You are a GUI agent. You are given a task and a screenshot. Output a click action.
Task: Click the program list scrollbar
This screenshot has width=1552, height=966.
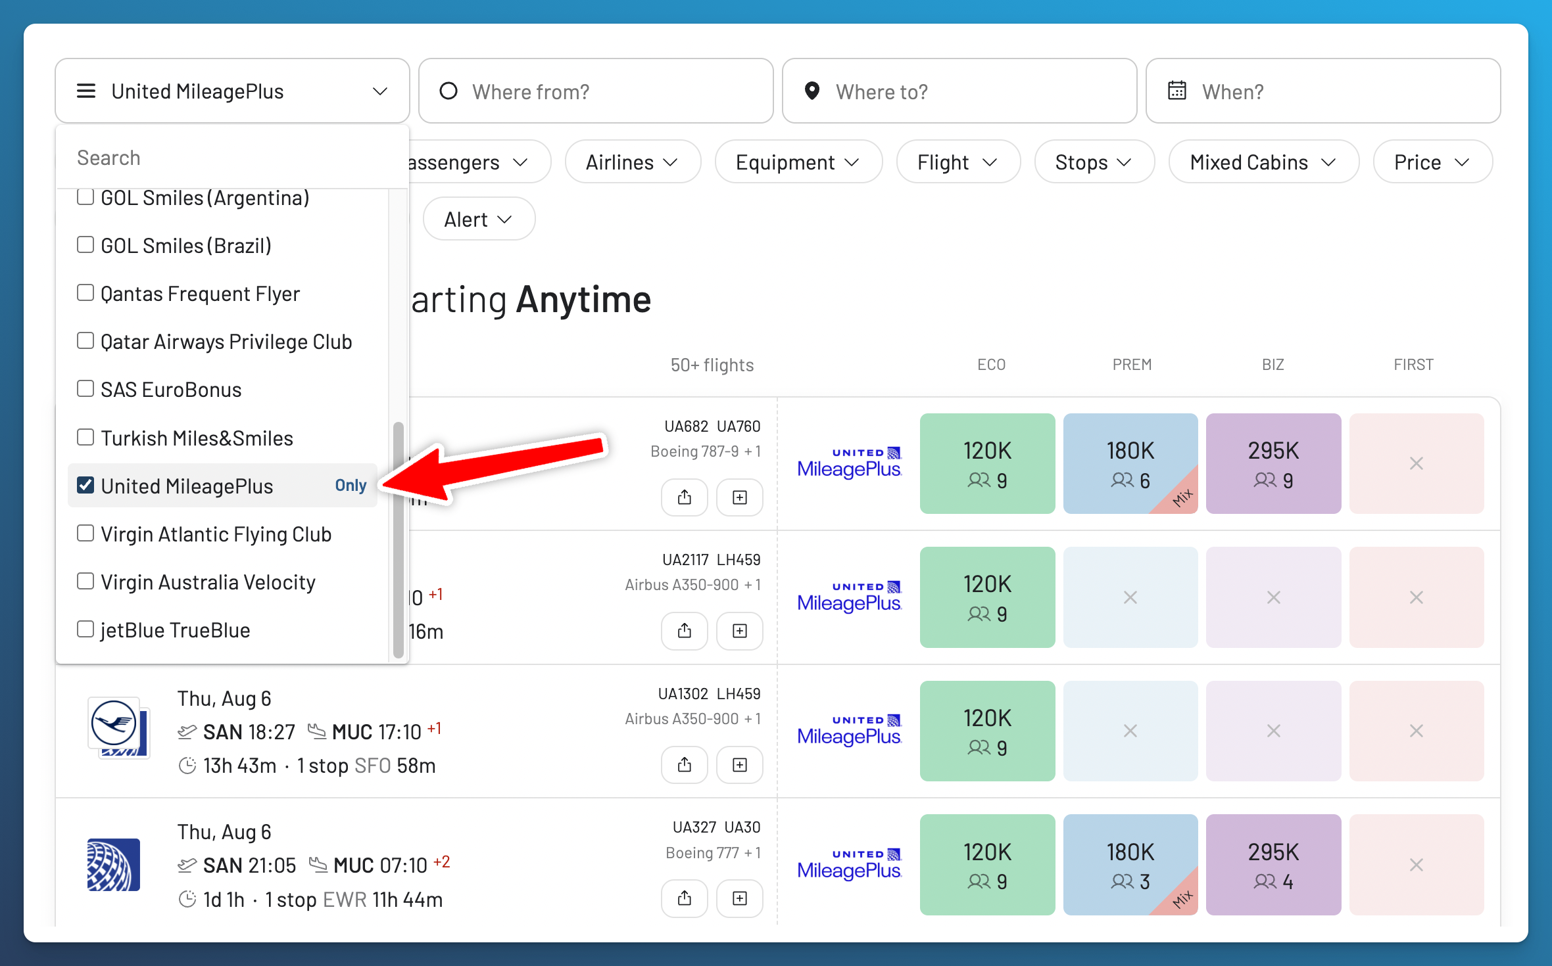(398, 539)
